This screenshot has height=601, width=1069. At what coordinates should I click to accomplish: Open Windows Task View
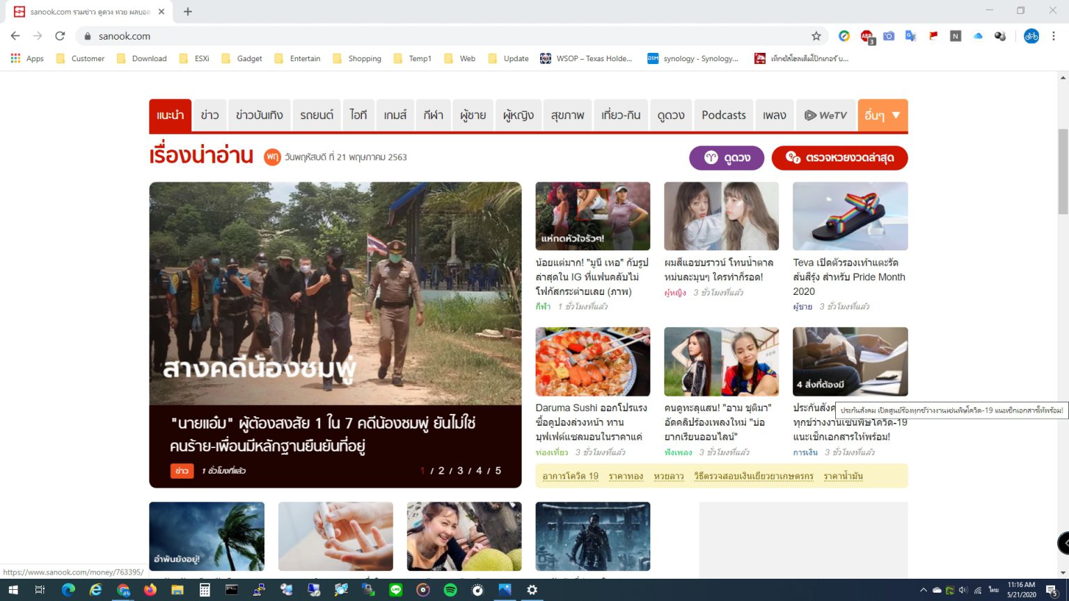(x=39, y=589)
